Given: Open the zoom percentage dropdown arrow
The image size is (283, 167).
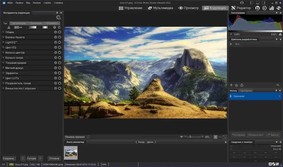Looking at the screenshot, I should coord(215,137).
